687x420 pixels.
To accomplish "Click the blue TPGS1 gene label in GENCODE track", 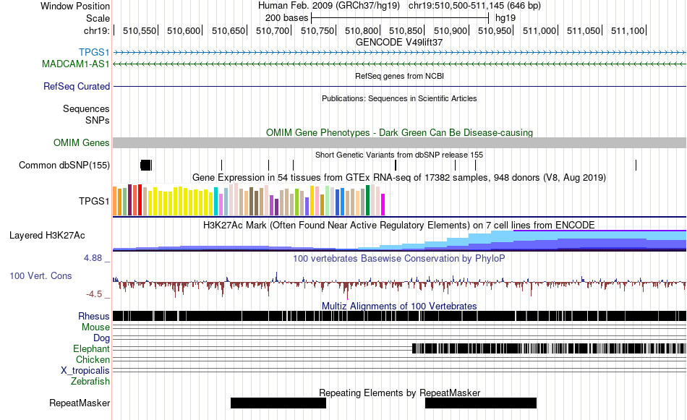I will click(94, 53).
